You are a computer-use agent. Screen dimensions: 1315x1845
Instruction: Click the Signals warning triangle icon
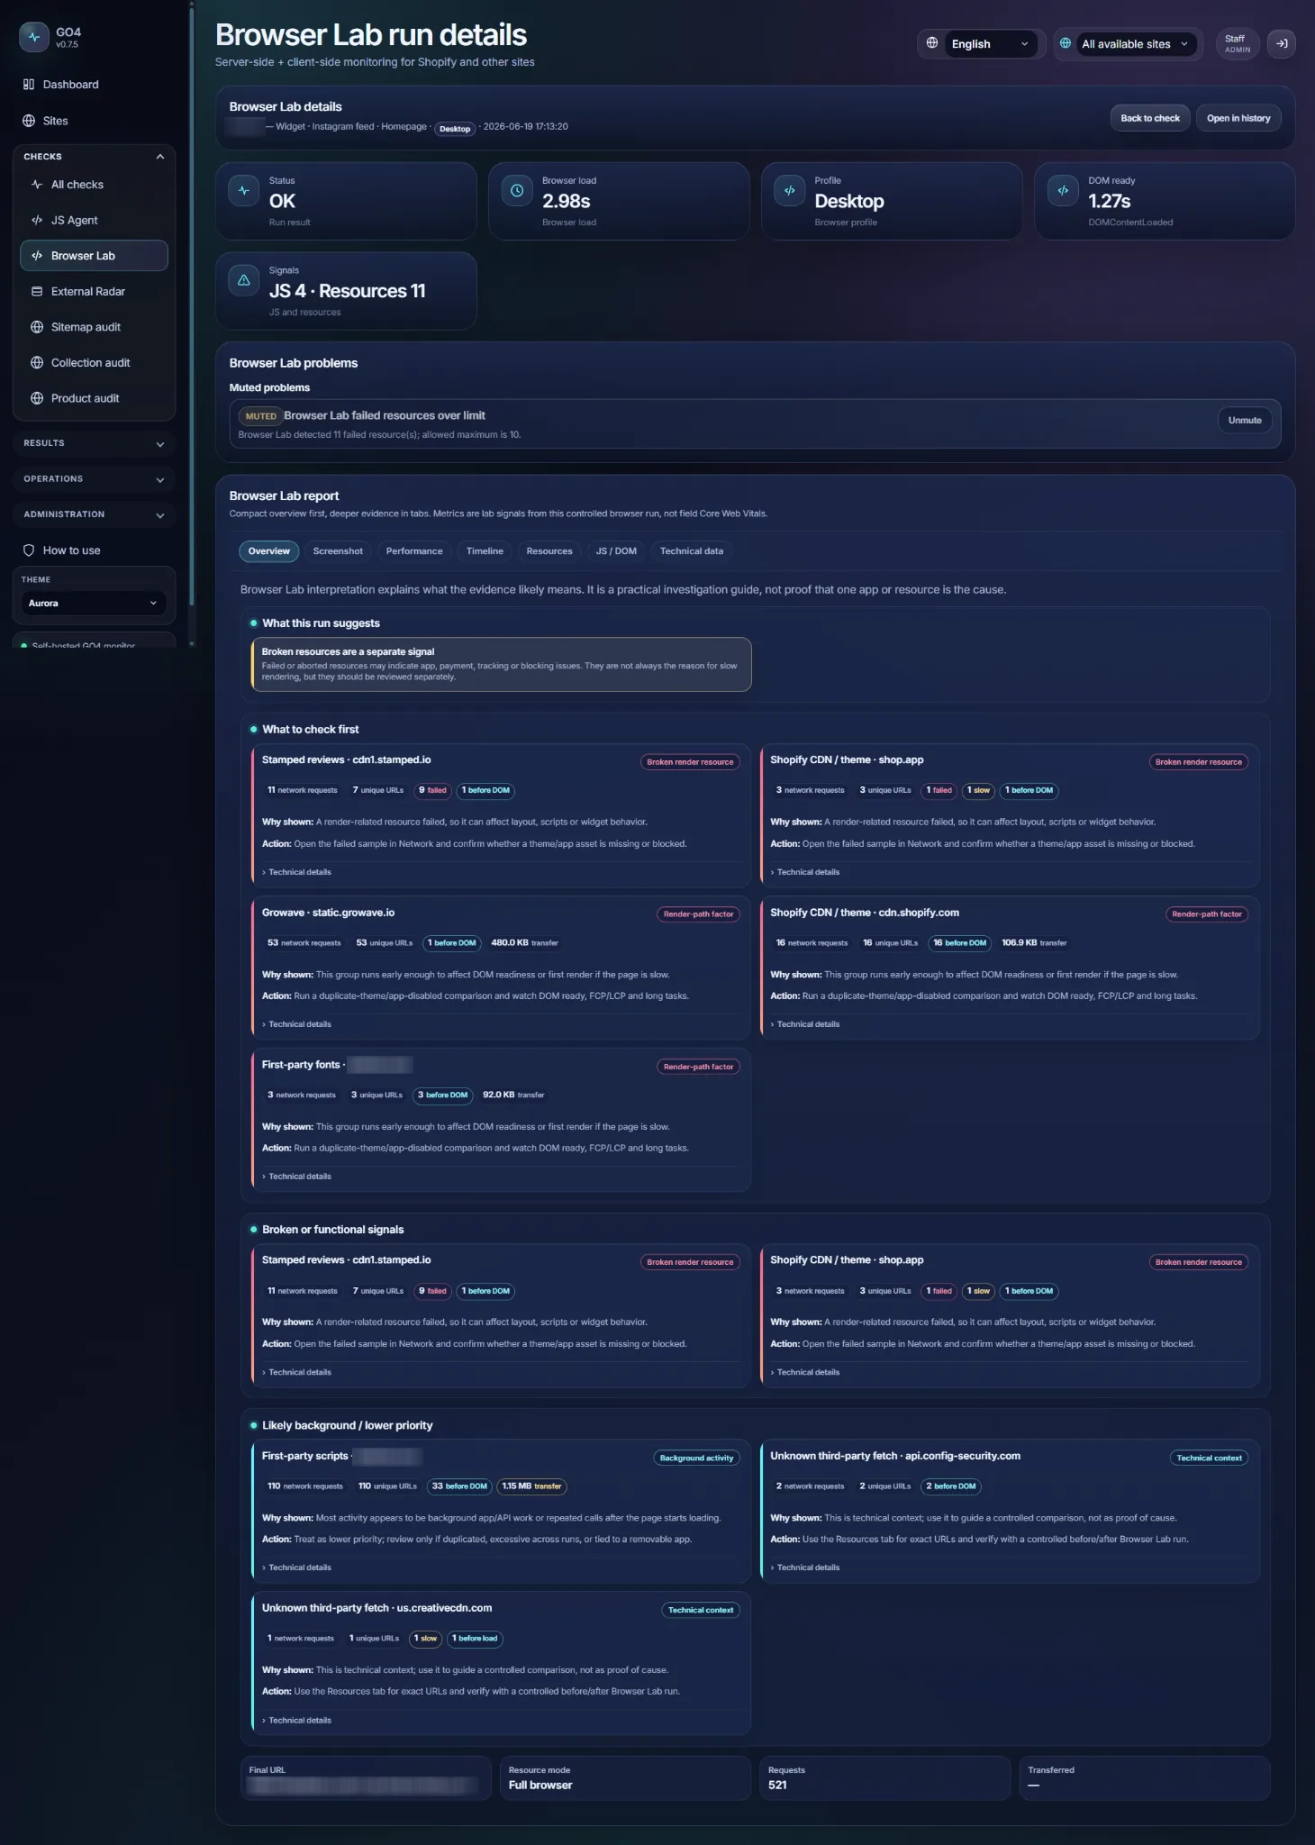coord(244,280)
